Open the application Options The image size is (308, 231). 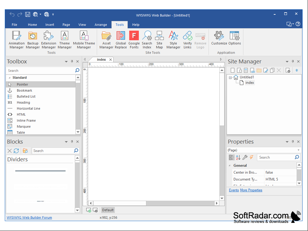click(x=235, y=38)
